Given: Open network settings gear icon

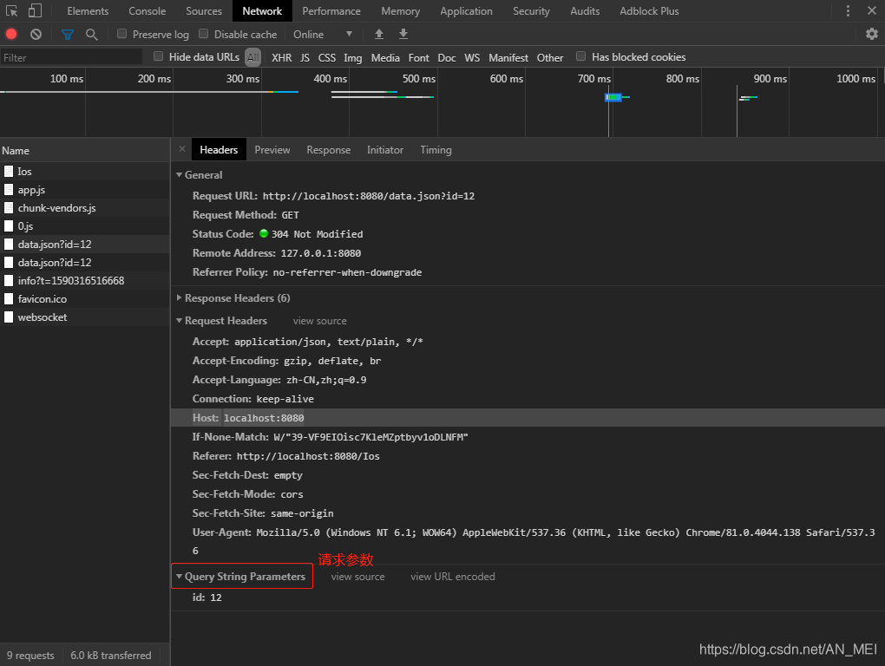Looking at the screenshot, I should 872,34.
